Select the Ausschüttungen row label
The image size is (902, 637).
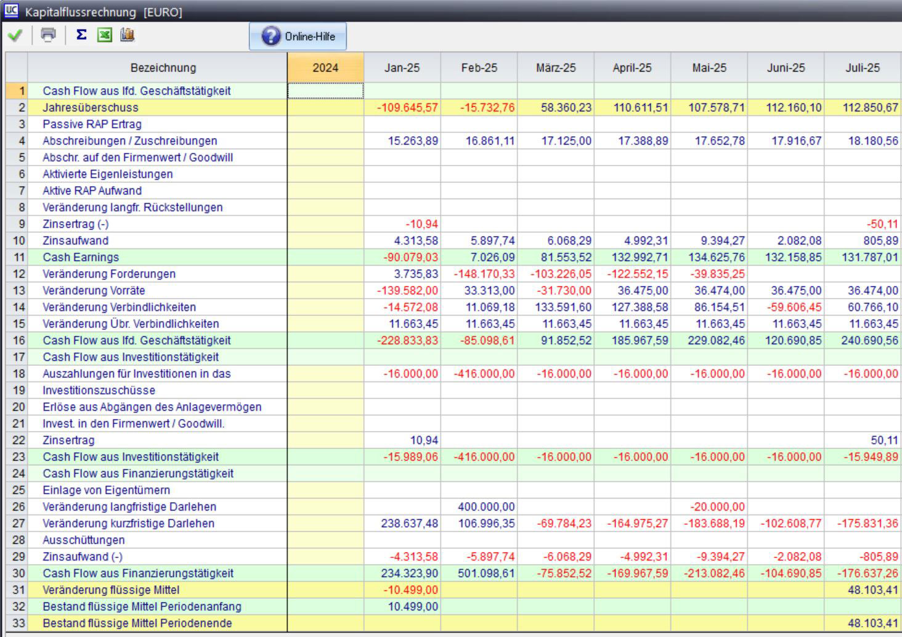pyautogui.click(x=84, y=540)
